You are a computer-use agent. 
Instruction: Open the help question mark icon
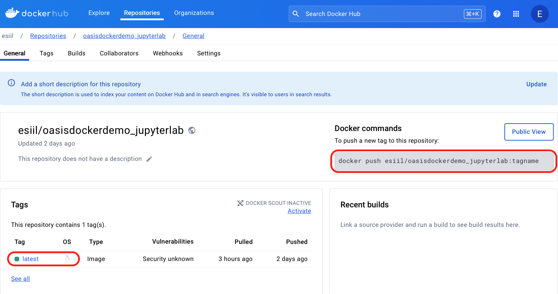(497, 14)
